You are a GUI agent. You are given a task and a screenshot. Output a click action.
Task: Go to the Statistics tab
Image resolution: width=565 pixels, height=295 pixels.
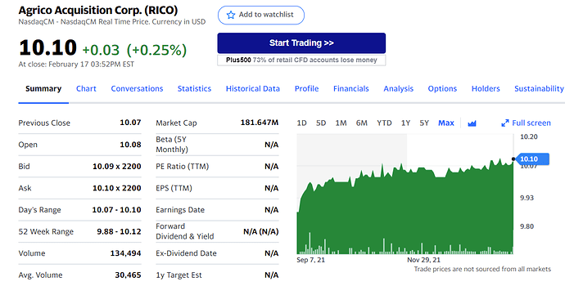pyautogui.click(x=194, y=89)
